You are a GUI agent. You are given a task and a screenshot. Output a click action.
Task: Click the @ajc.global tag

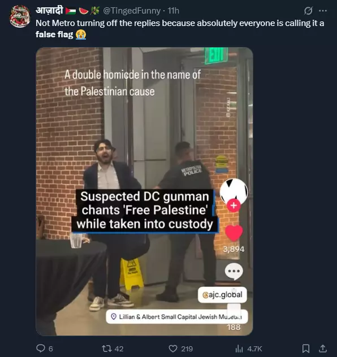point(222,295)
